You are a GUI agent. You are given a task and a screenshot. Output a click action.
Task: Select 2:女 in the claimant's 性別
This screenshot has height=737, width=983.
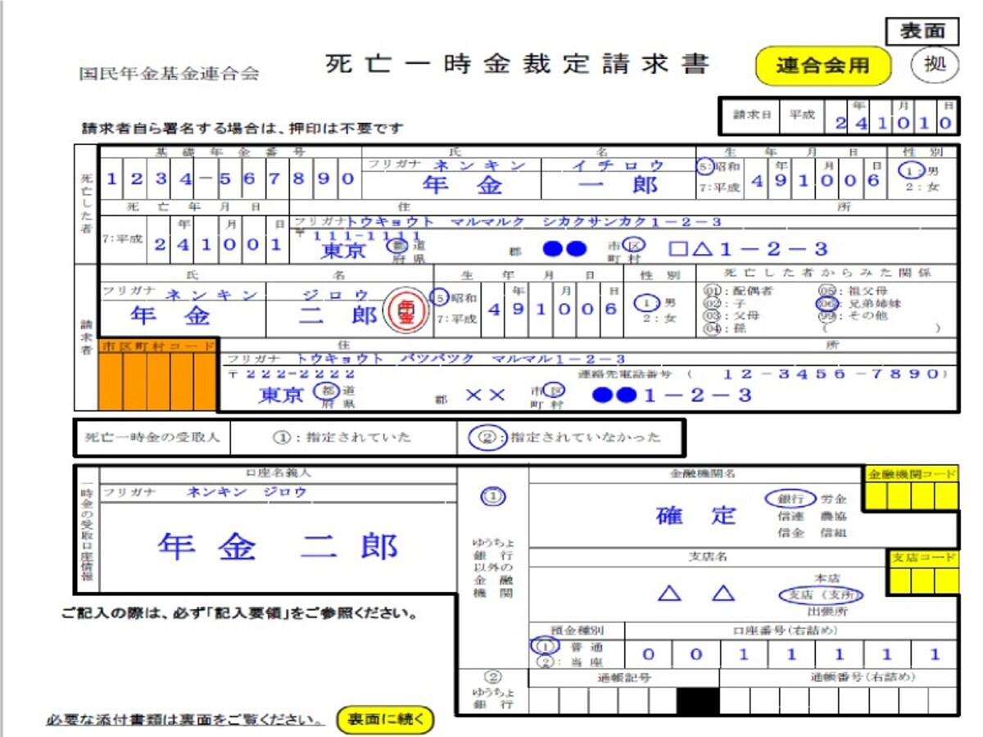659,319
